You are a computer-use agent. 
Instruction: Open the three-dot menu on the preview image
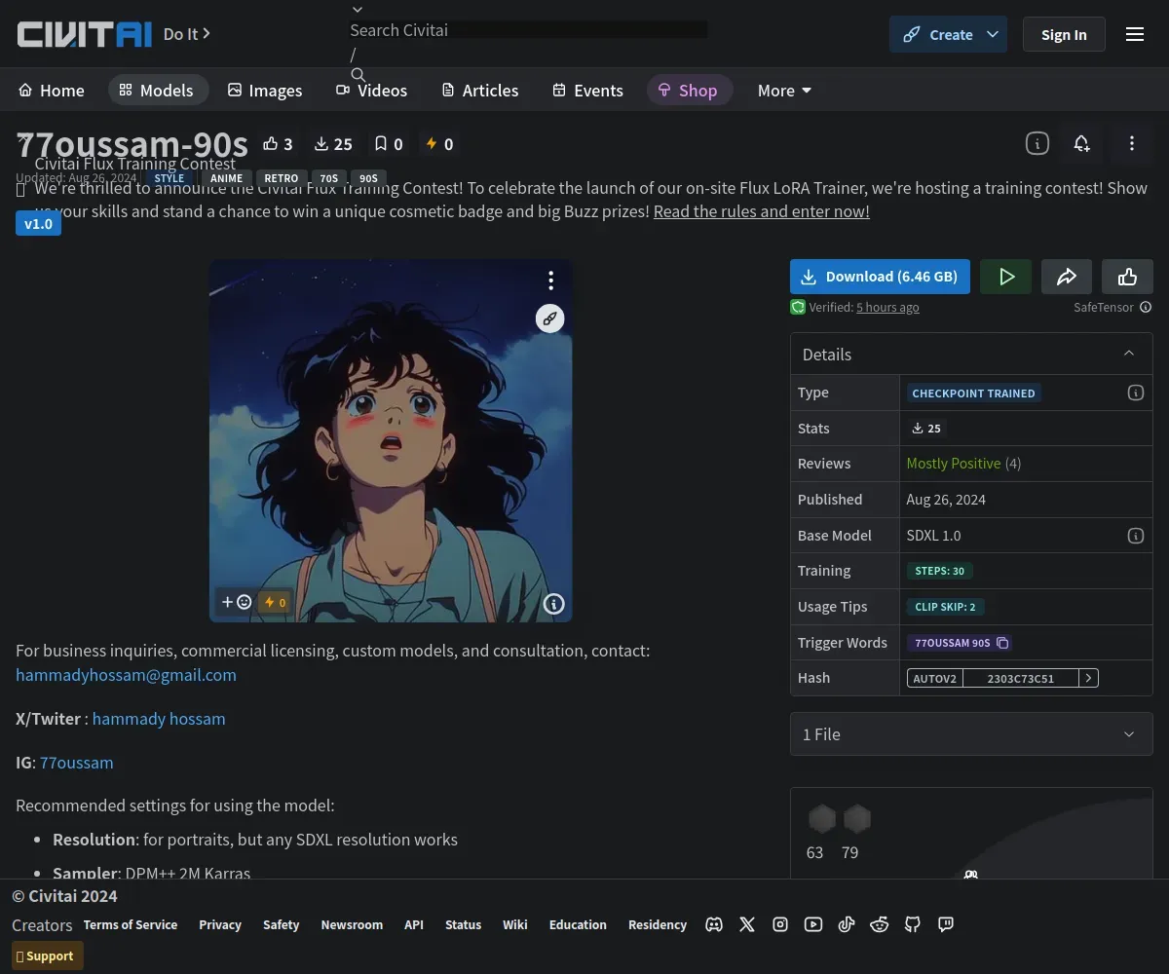point(550,281)
